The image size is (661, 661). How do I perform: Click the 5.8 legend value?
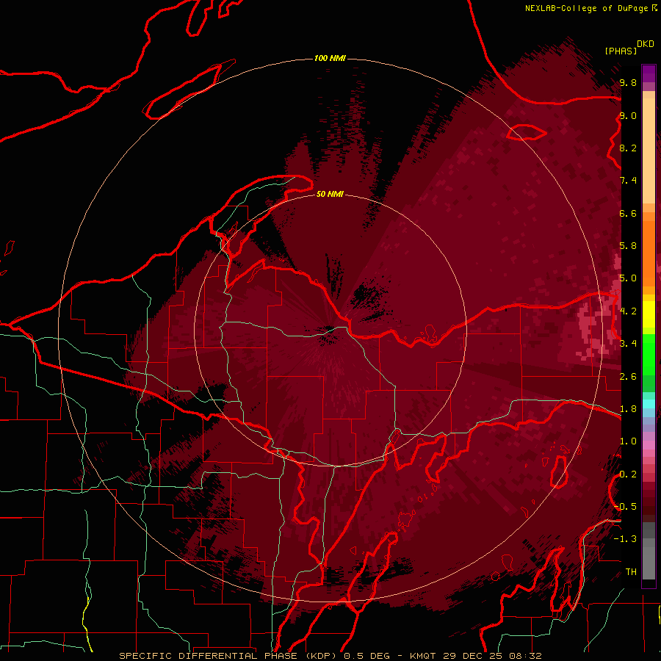tap(628, 245)
